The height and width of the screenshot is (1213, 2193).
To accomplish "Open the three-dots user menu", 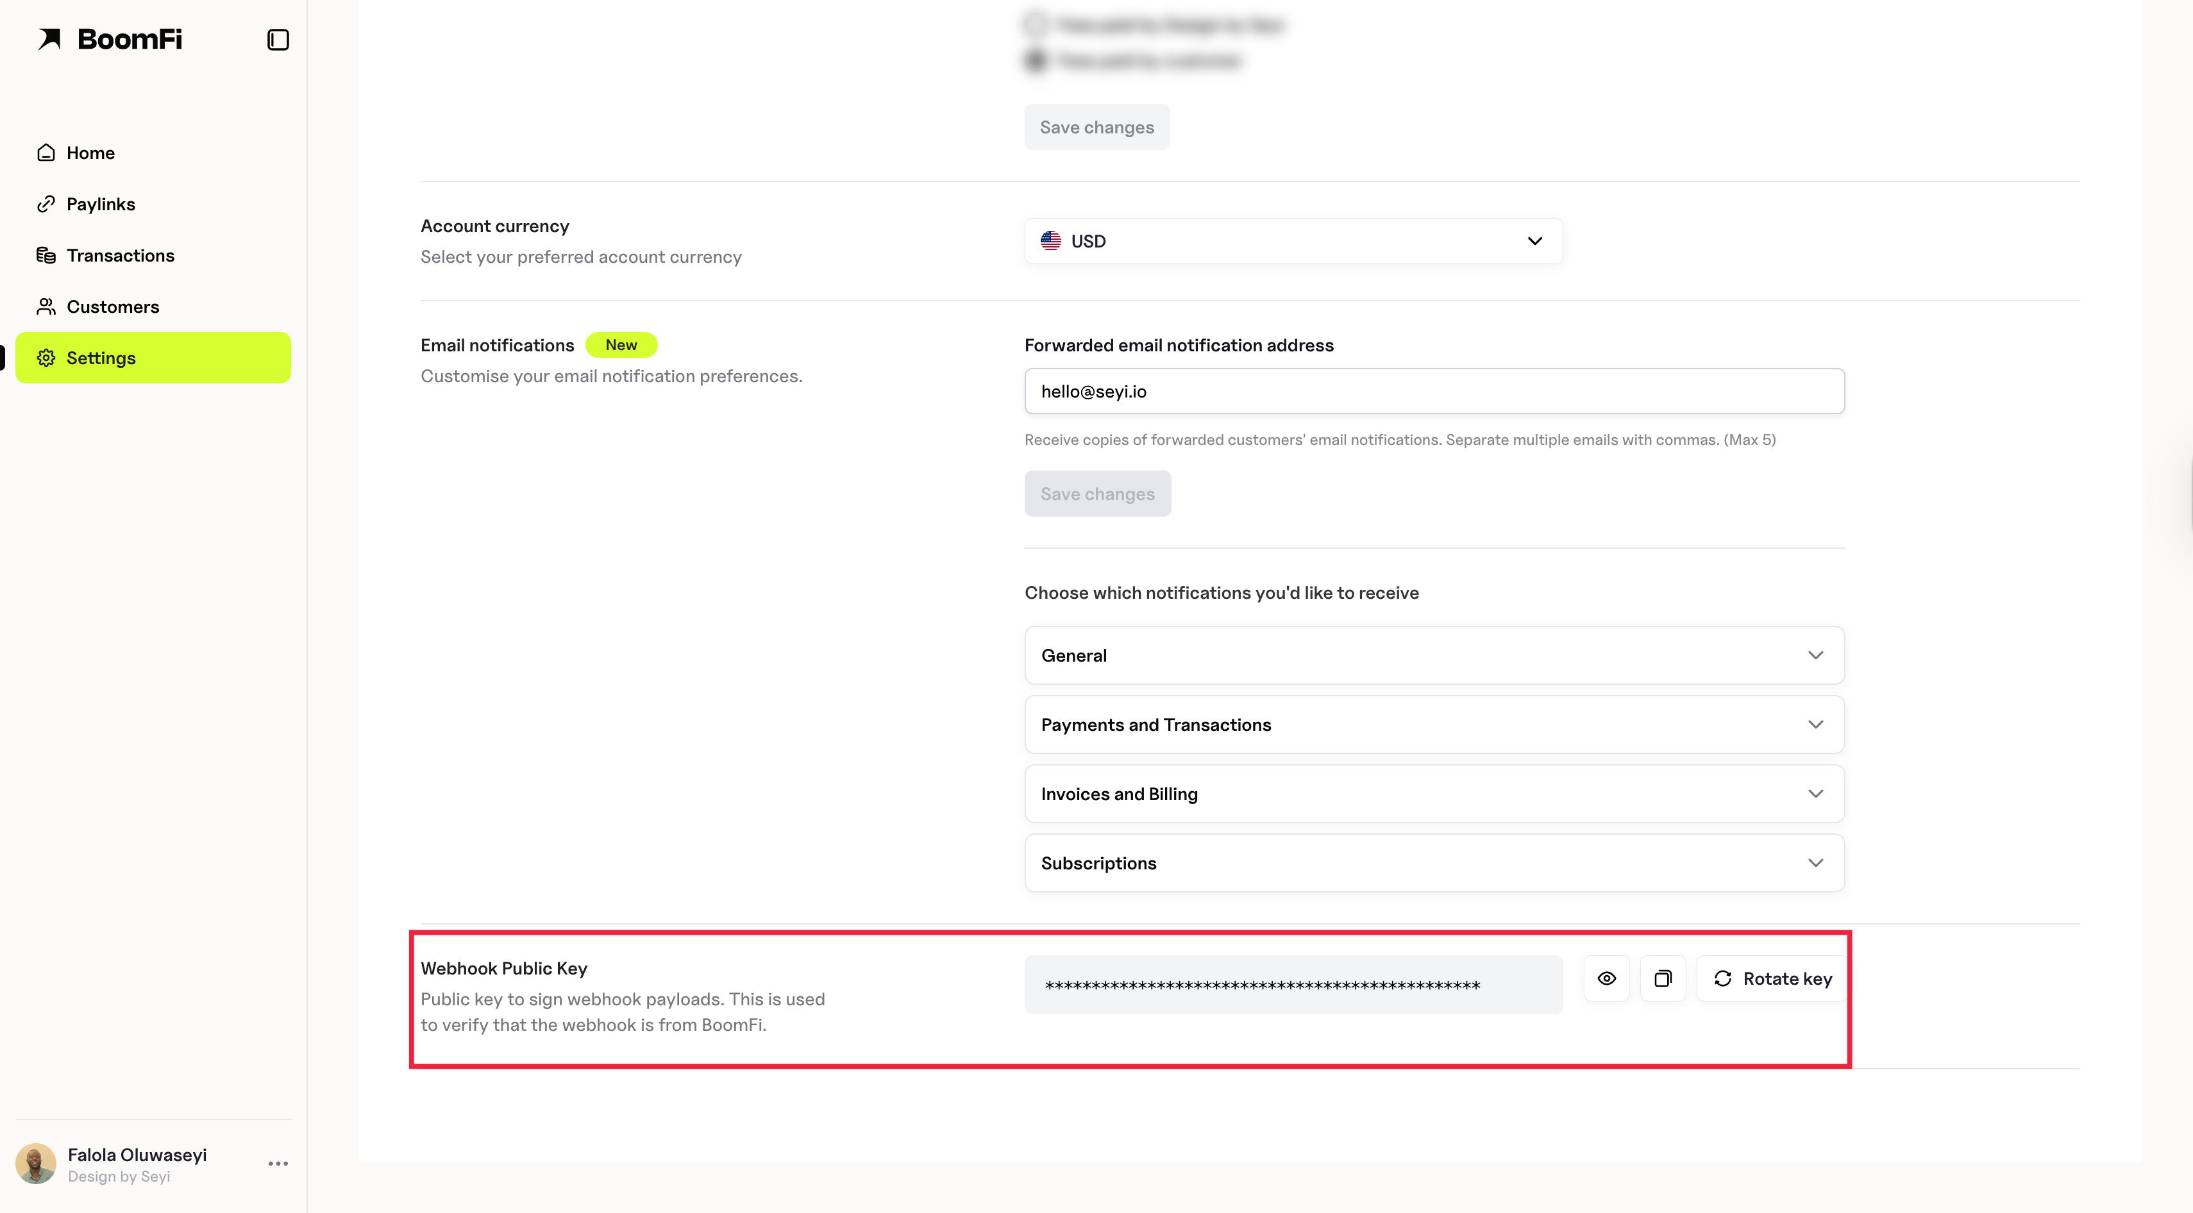I will pos(278,1164).
